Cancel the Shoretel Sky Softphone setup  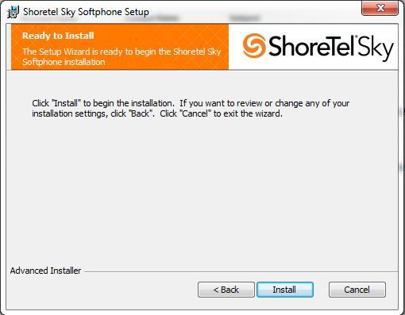[357, 290]
